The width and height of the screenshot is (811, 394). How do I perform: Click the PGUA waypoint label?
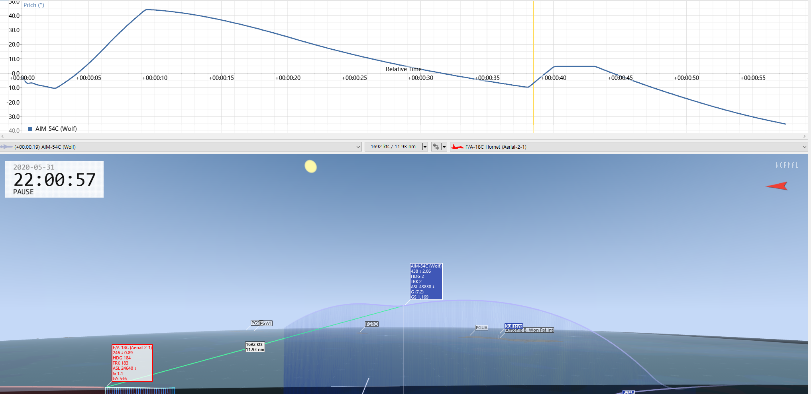481,328
